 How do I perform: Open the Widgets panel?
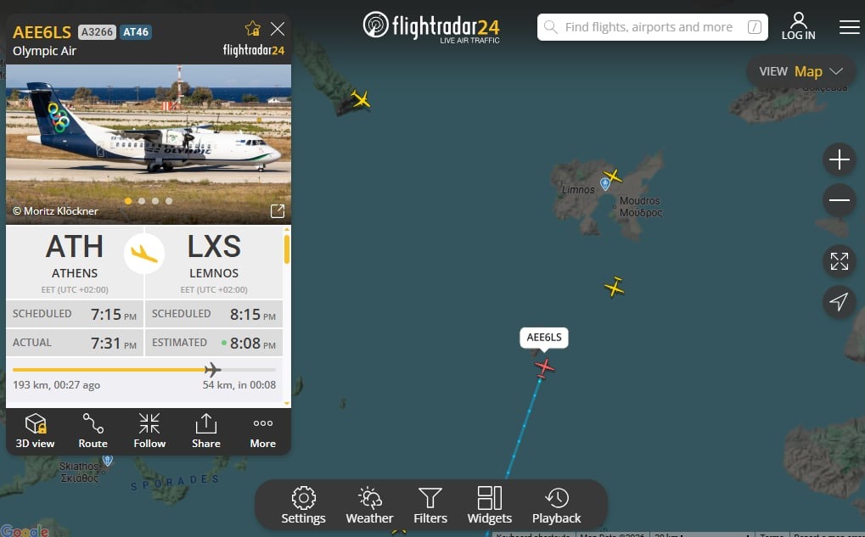pos(489,505)
